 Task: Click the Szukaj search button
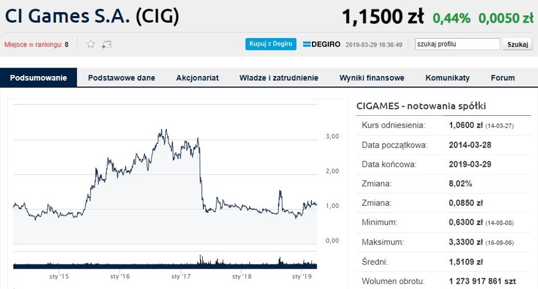pyautogui.click(x=517, y=44)
